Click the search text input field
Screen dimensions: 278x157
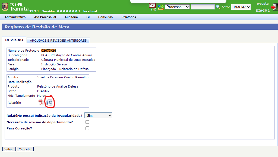click(x=203, y=7)
